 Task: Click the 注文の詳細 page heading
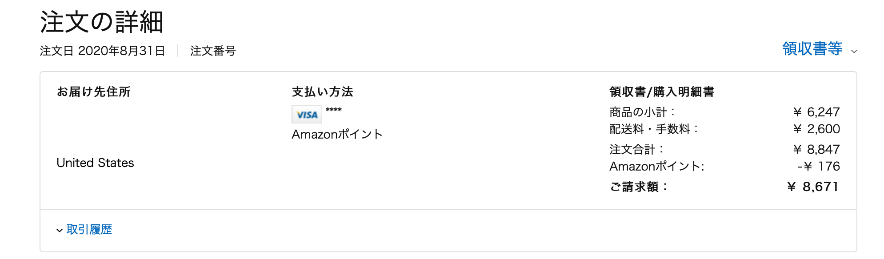(102, 22)
